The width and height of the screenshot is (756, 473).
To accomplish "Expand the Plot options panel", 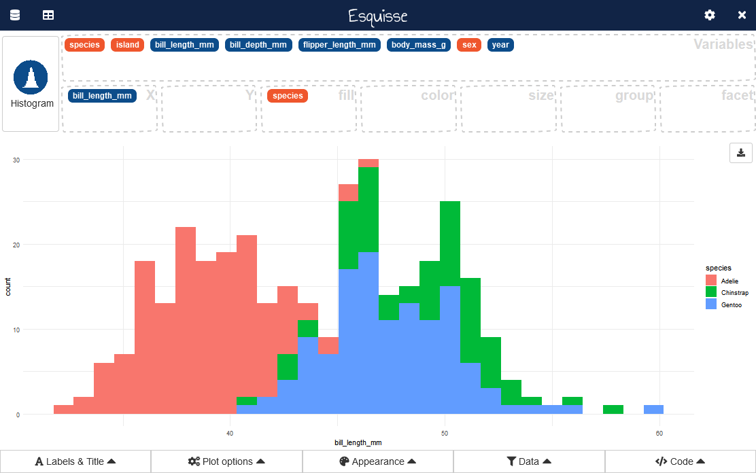I will (x=226, y=461).
